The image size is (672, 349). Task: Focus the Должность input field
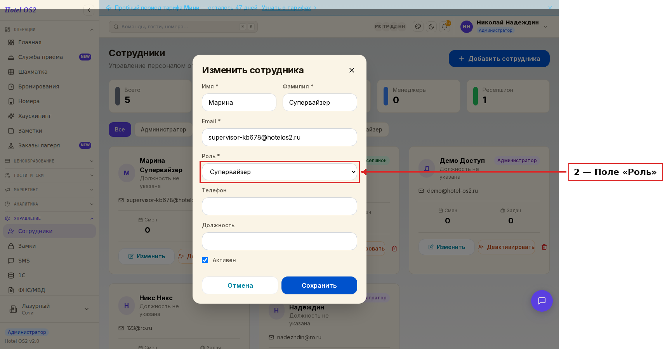280,241
